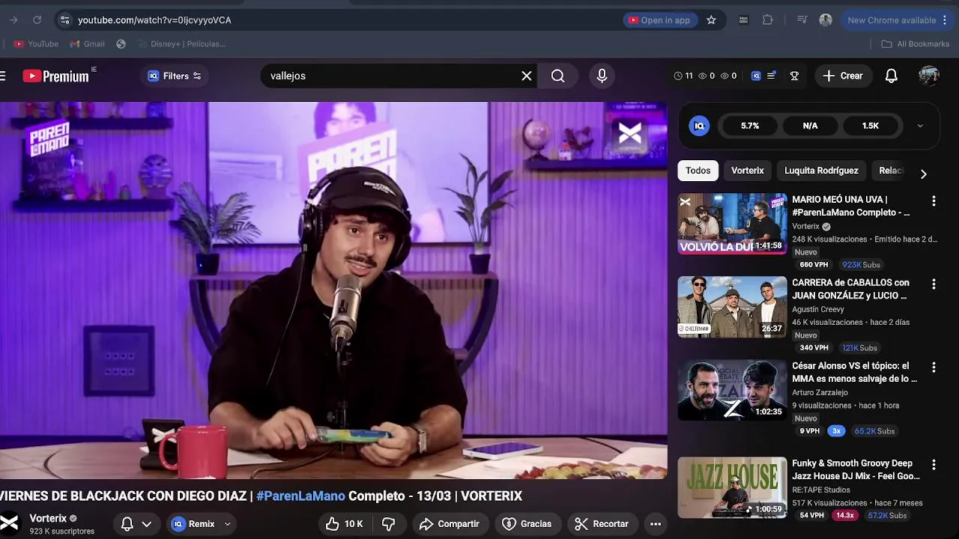Open the Jazz House mix thumbnail
The width and height of the screenshot is (959, 539).
point(733,487)
